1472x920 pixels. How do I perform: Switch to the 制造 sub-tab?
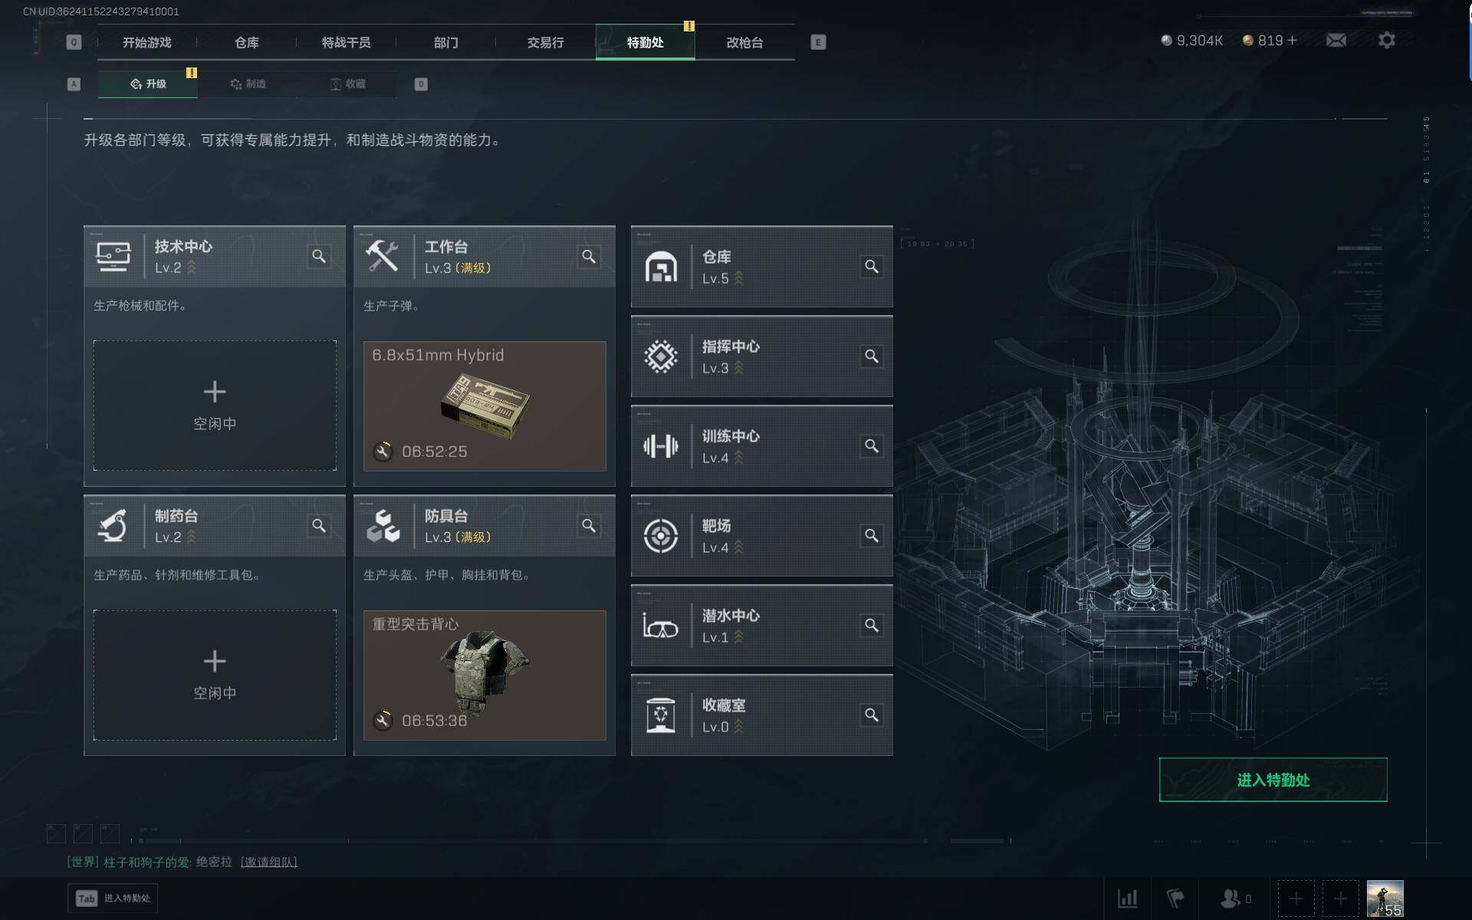pos(248,84)
